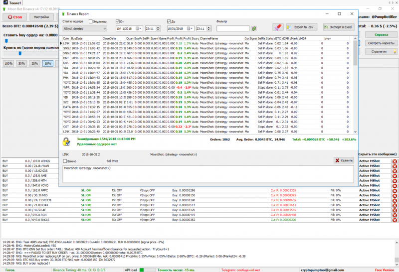Select the OST row in report table

coord(205,127)
